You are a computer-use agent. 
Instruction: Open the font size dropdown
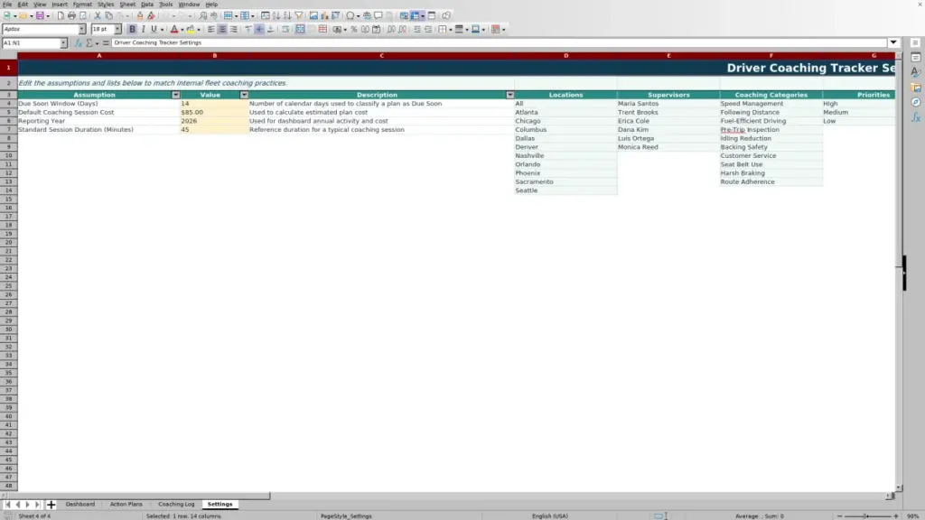click(x=117, y=29)
